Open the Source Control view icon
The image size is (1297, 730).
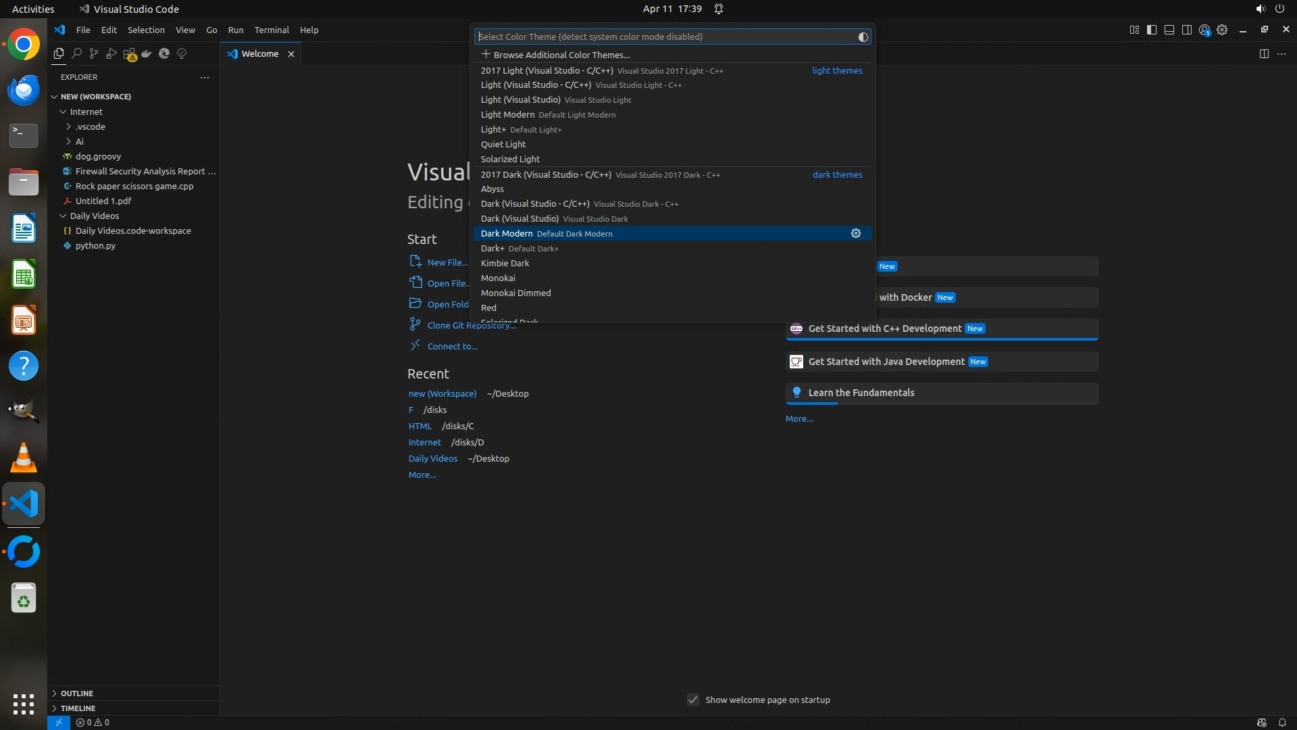pos(94,53)
